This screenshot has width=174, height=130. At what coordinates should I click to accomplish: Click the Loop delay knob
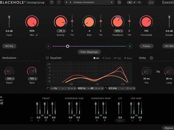click(169, 72)
